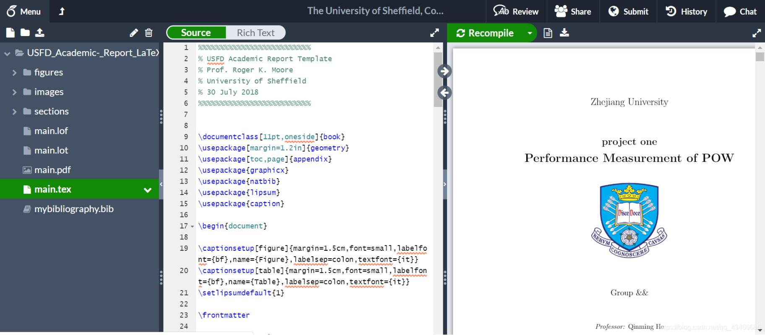Viewport: 765px width, 335px height.
Task: Expand the figures folder
Action: (x=15, y=73)
